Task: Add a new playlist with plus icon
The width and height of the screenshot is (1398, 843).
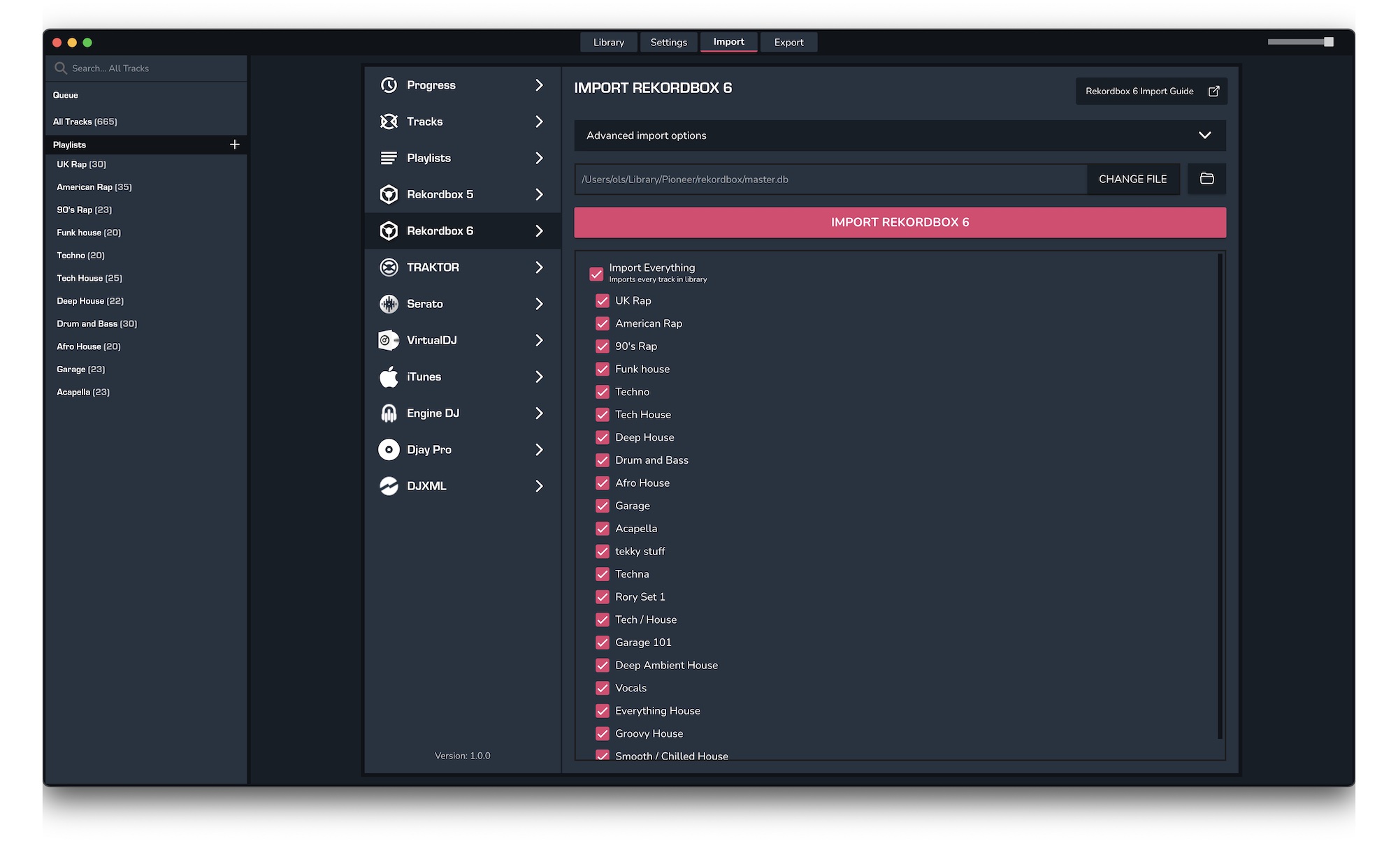Action: (235, 145)
